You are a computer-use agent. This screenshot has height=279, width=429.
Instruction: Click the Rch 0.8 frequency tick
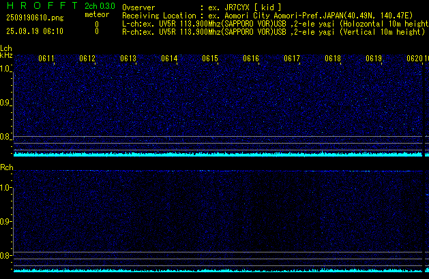pyautogui.click(x=6, y=256)
